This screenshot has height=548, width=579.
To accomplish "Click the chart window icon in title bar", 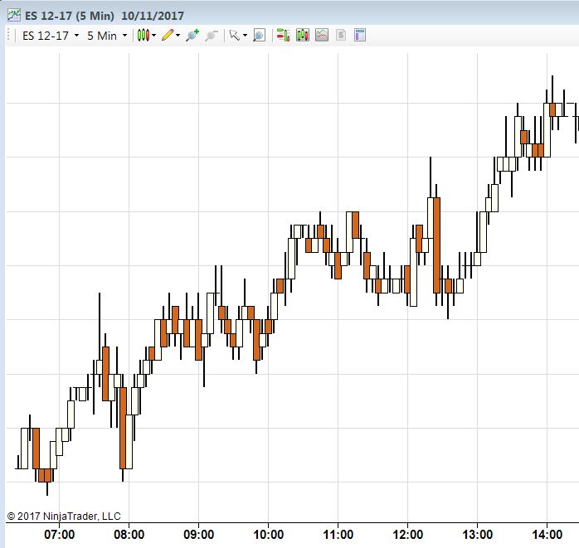I will click(14, 15).
